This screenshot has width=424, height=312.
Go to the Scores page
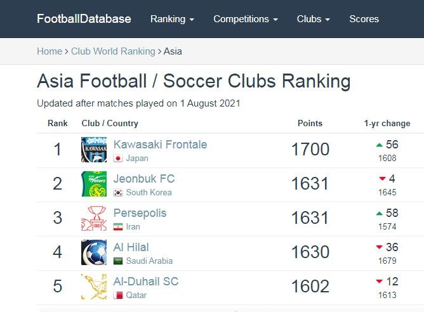point(364,19)
